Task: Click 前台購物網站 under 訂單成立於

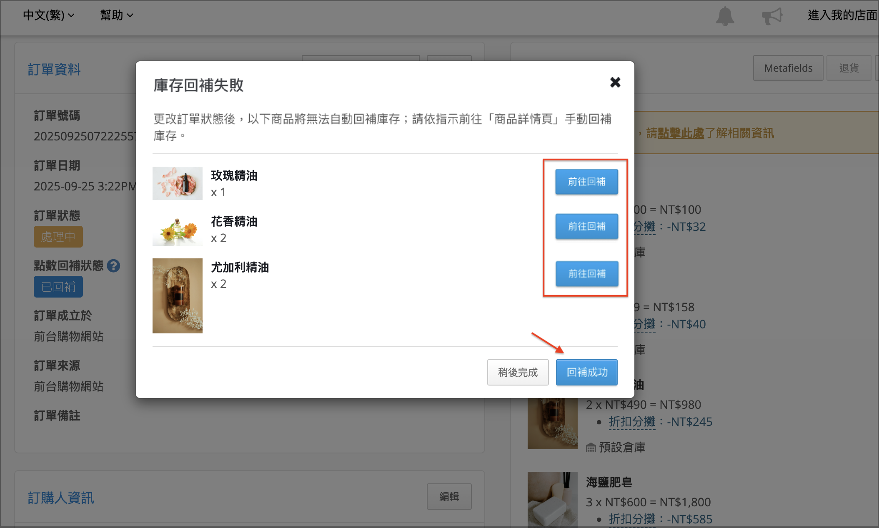Action: [x=68, y=336]
